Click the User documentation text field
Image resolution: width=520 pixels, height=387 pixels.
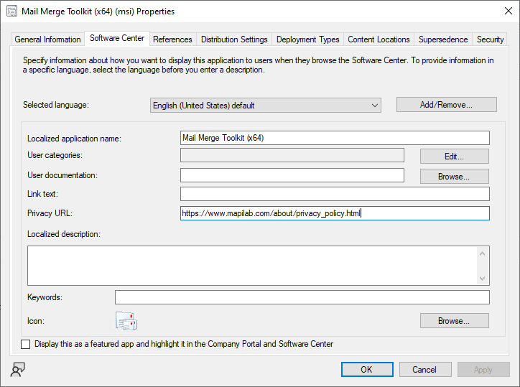(292, 175)
